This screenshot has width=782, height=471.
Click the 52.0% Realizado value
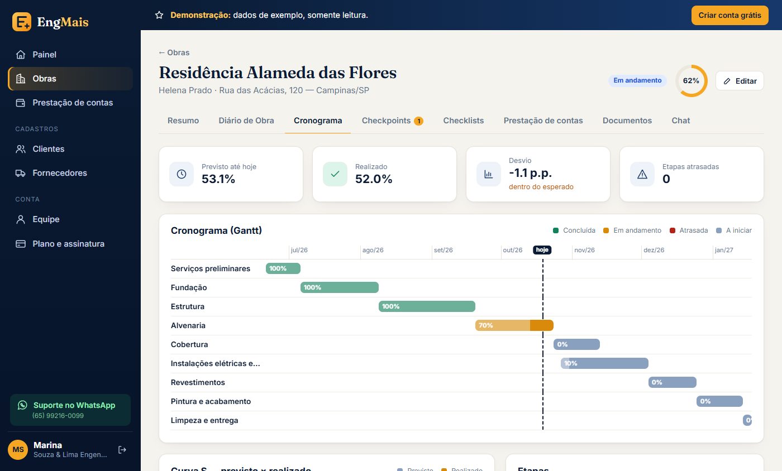(x=374, y=179)
